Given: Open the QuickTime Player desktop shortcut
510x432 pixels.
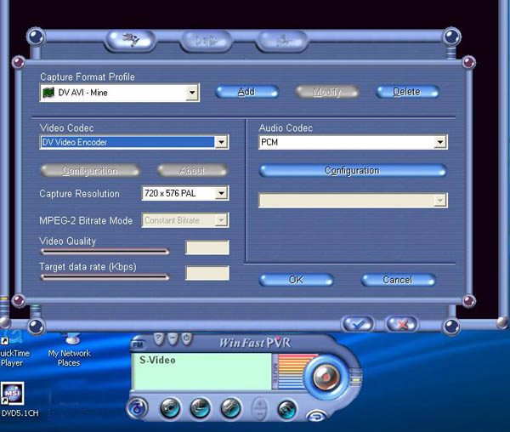Looking at the screenshot, I should pyautogui.click(x=13, y=350).
